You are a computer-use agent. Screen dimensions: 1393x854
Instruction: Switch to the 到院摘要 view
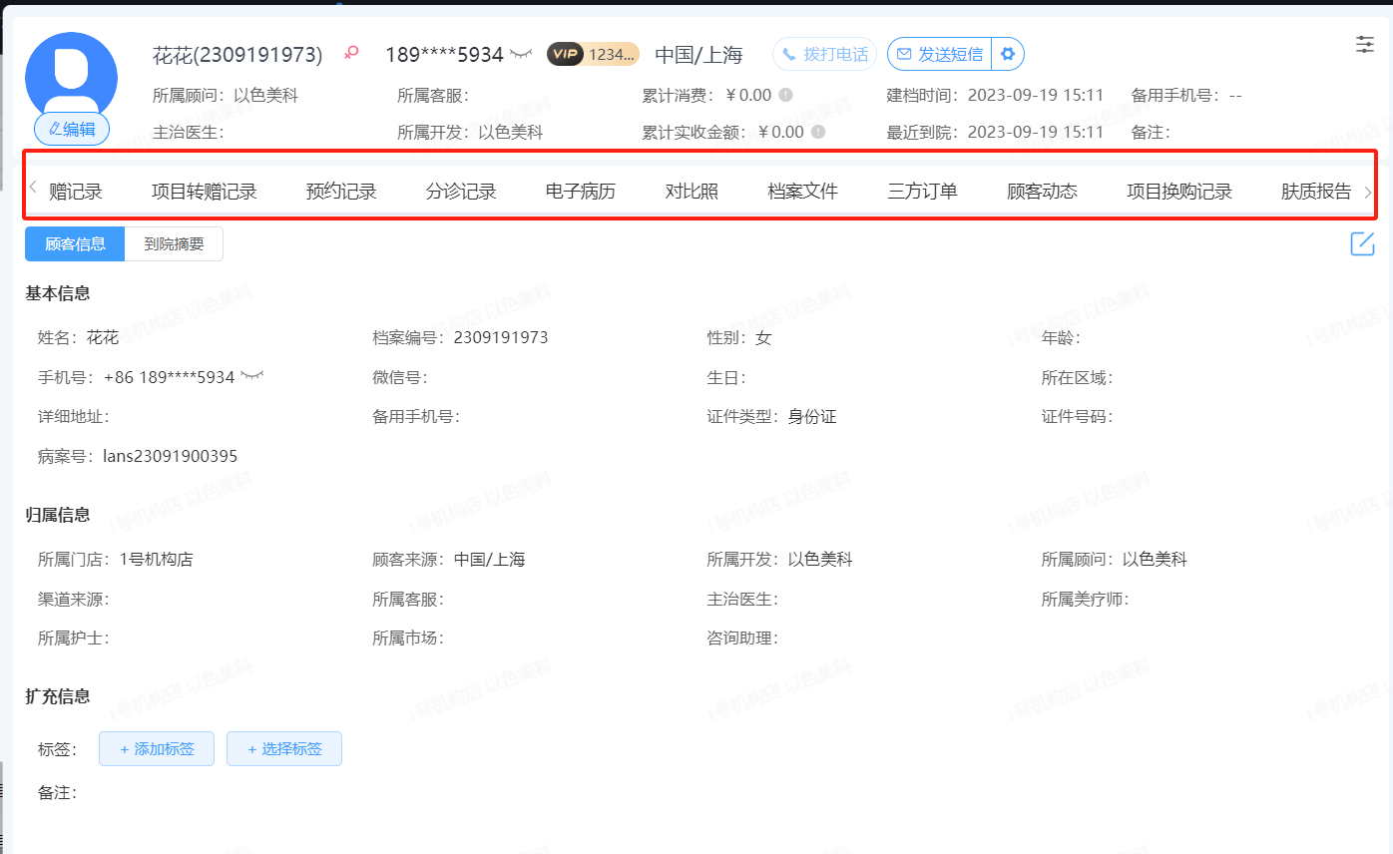174,244
